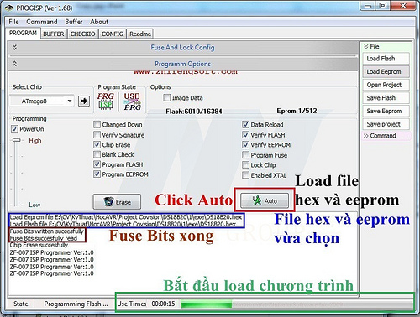Image resolution: width=420 pixels, height=317 pixels.
Task: Click the USB PRG icon
Action: point(132,101)
